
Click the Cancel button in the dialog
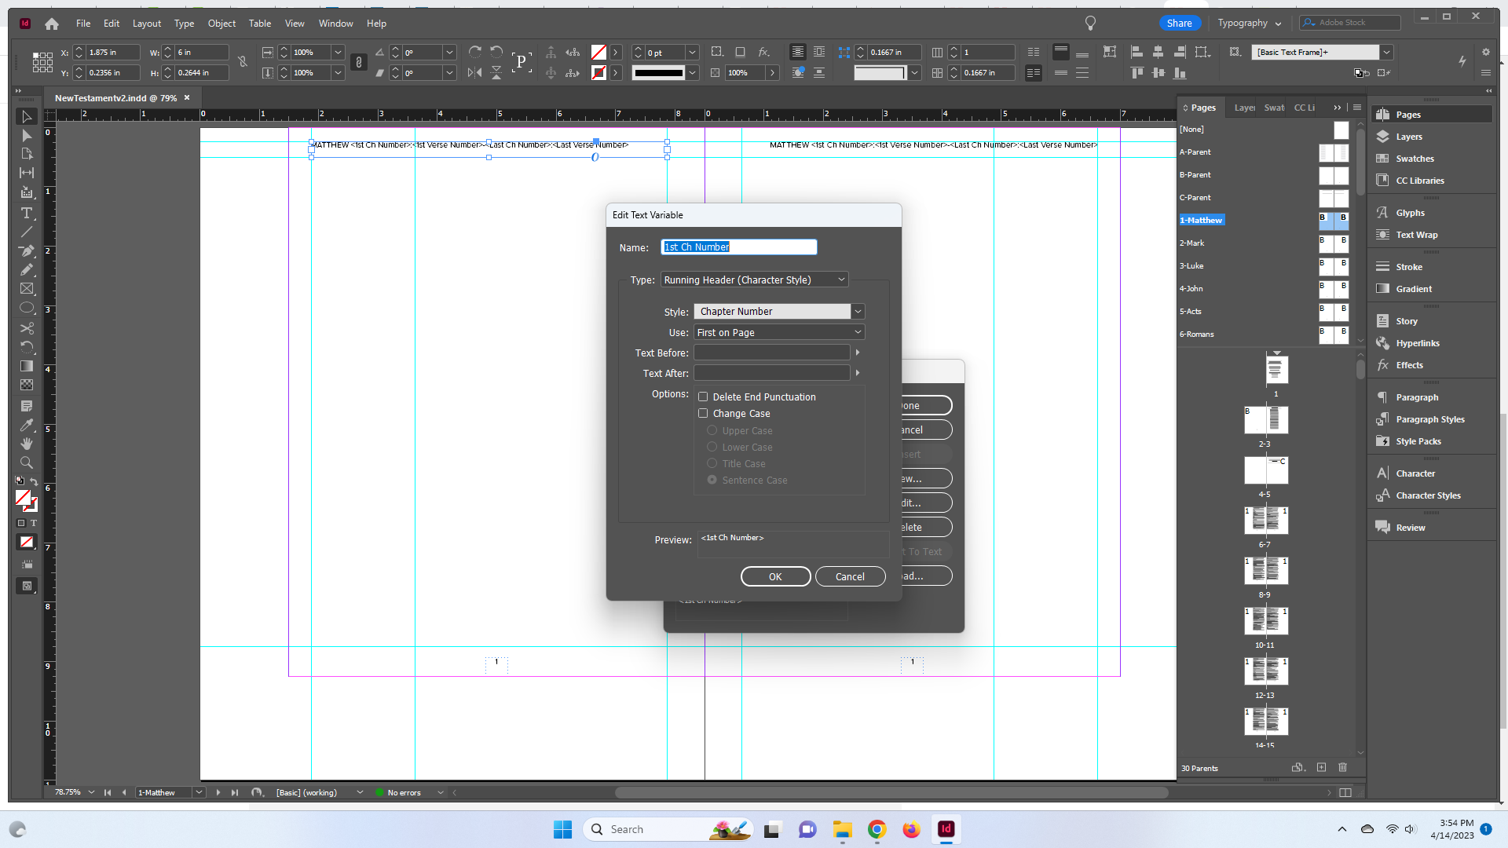tap(850, 576)
